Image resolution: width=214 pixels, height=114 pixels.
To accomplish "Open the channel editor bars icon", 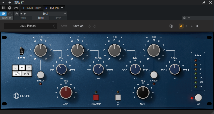I will click(4, 8).
